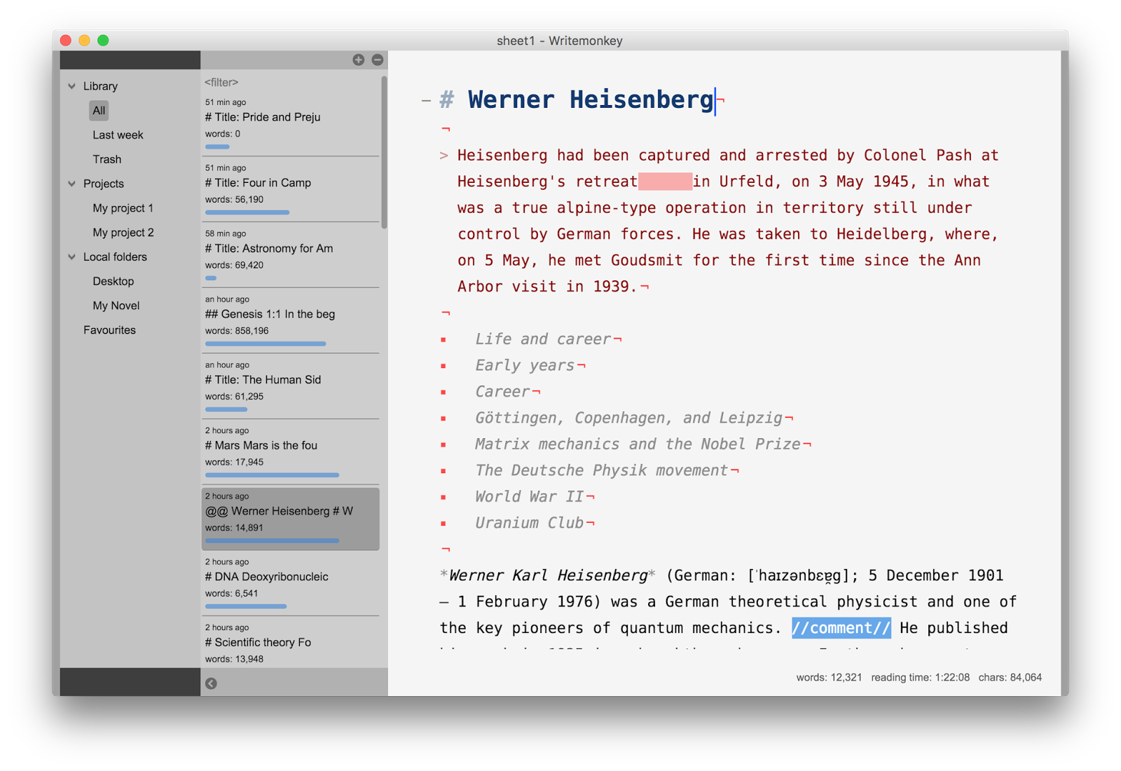
Task: Click the add new sheet plus icon
Action: point(358,60)
